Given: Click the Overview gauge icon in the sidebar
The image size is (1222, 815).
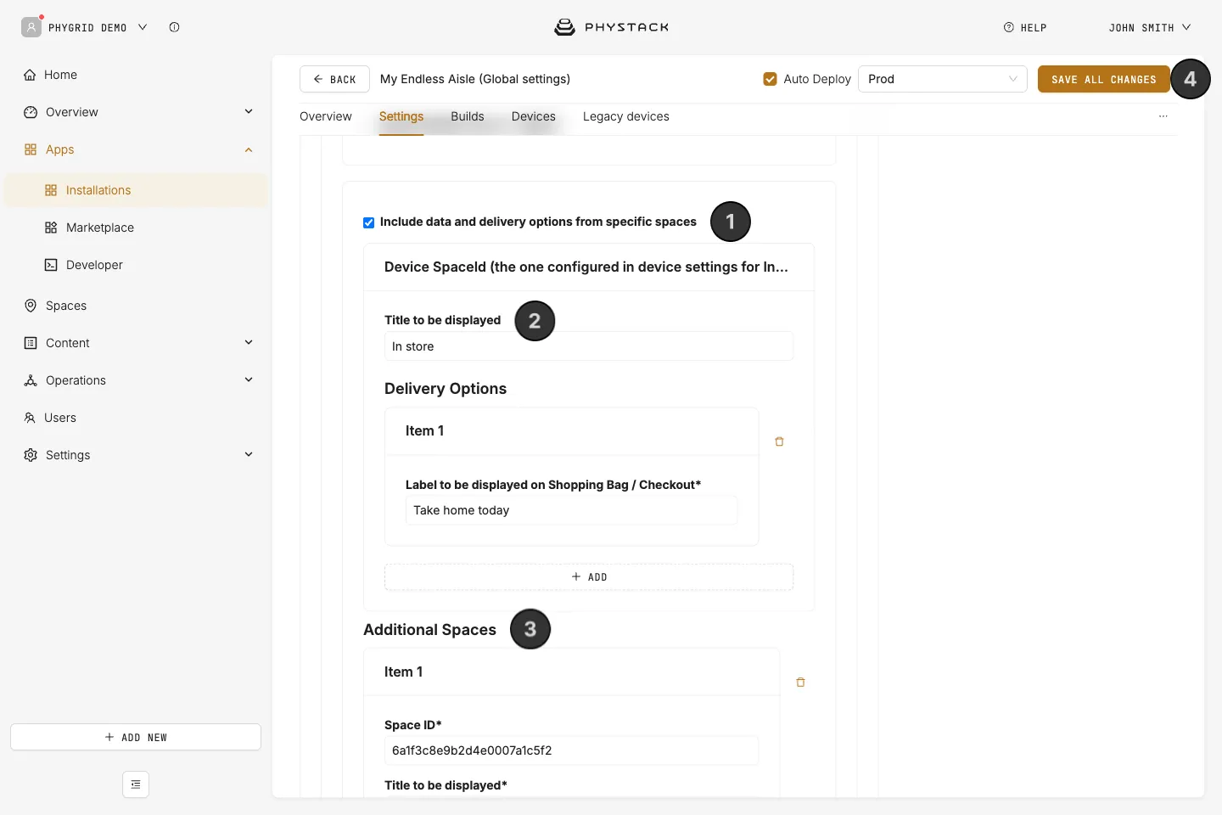Looking at the screenshot, I should point(31,112).
